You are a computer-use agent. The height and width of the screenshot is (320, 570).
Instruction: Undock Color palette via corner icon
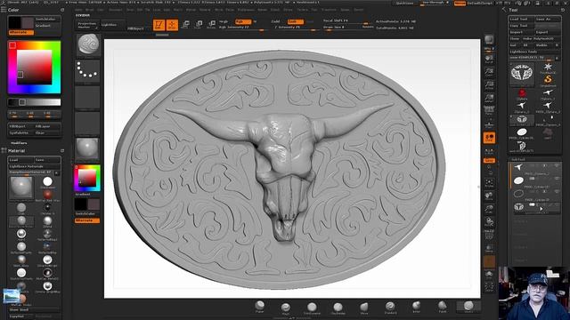62,10
